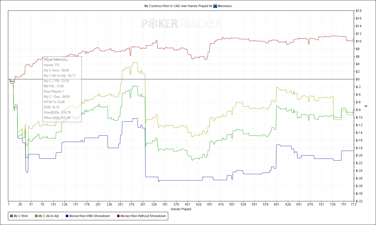
Task: Click the 'WTSD %: 32.89' tooltip line
Action: coord(54,102)
